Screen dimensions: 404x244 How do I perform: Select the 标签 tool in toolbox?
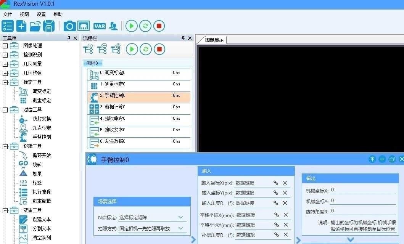(x=31, y=183)
